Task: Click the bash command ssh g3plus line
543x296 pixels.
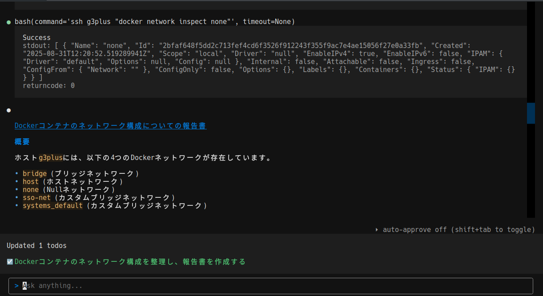Action: coord(155,22)
